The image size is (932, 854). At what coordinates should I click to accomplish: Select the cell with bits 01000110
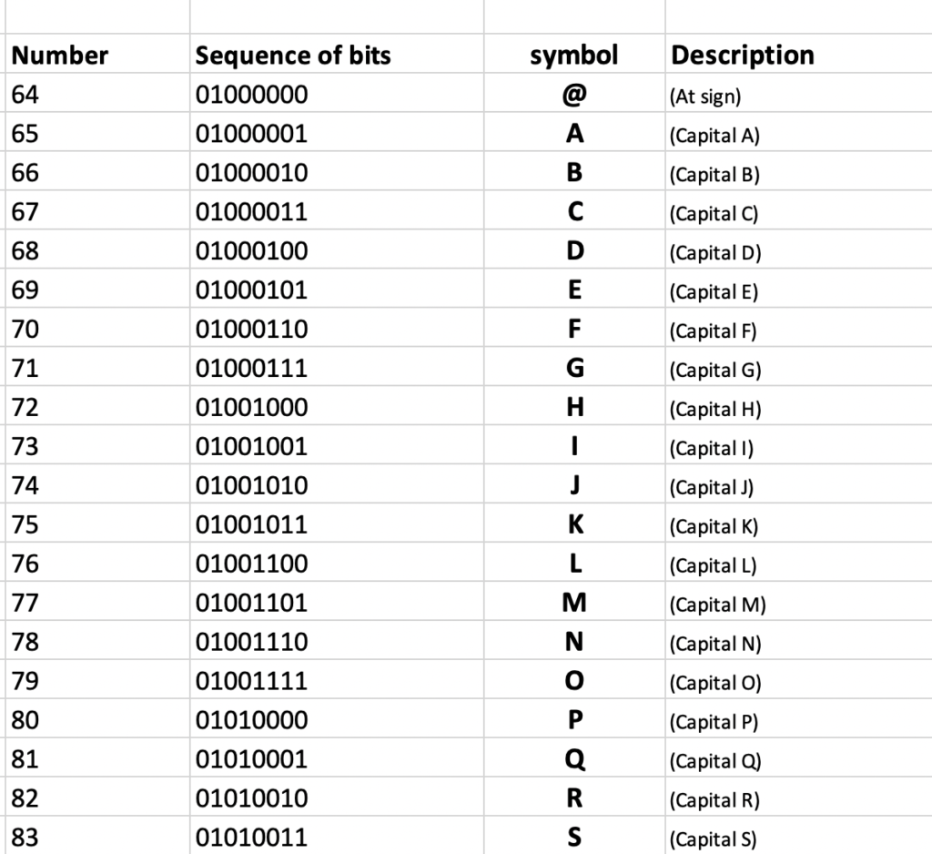tap(252, 330)
